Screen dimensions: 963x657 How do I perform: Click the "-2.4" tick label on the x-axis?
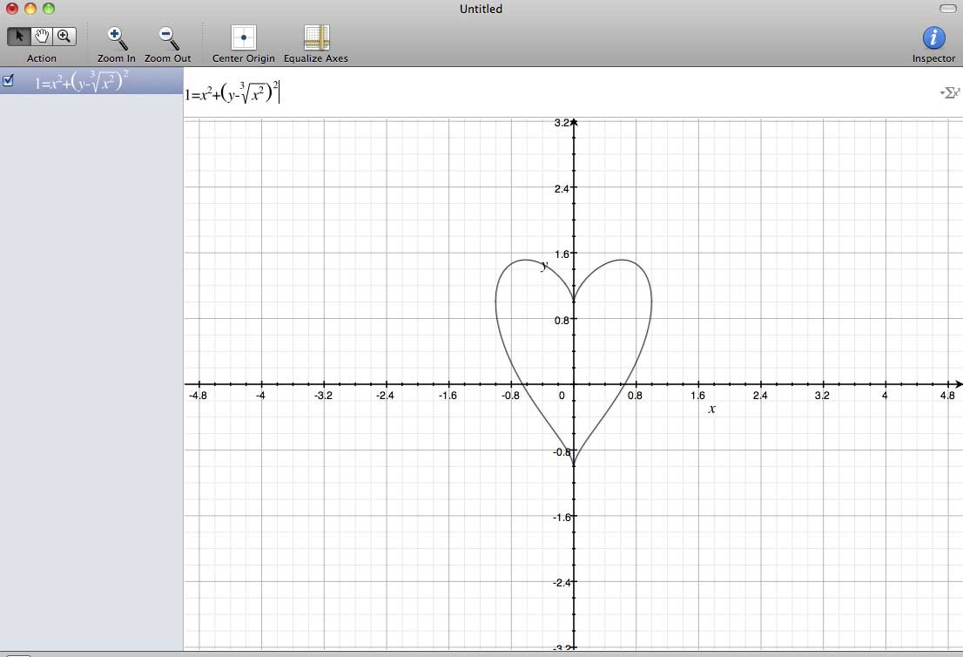point(385,396)
